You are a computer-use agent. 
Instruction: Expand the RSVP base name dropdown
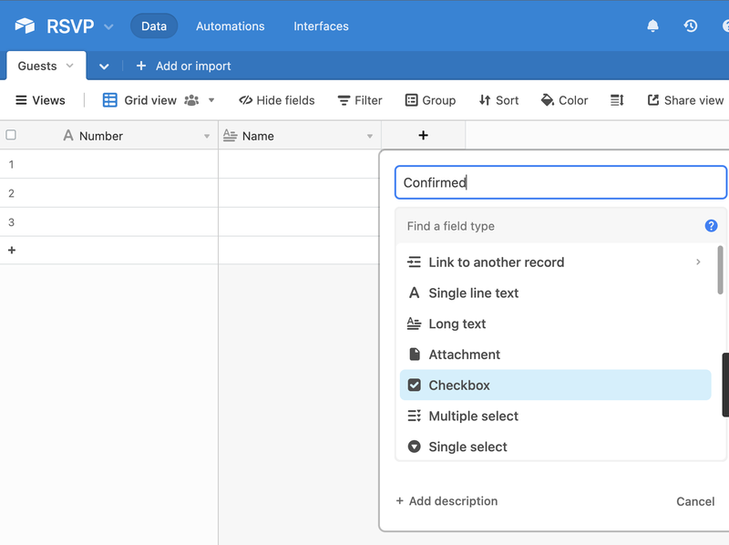pos(108,26)
